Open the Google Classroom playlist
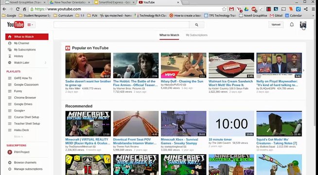The image size is (318, 175). pos(26,85)
